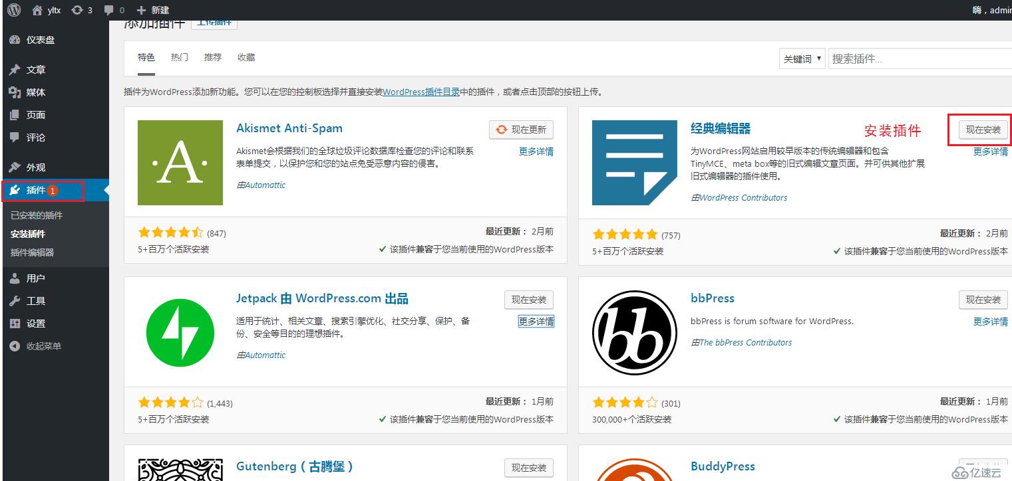Expand the 关键词 search type dropdown
This screenshot has height=481, width=1012.
pyautogui.click(x=802, y=58)
